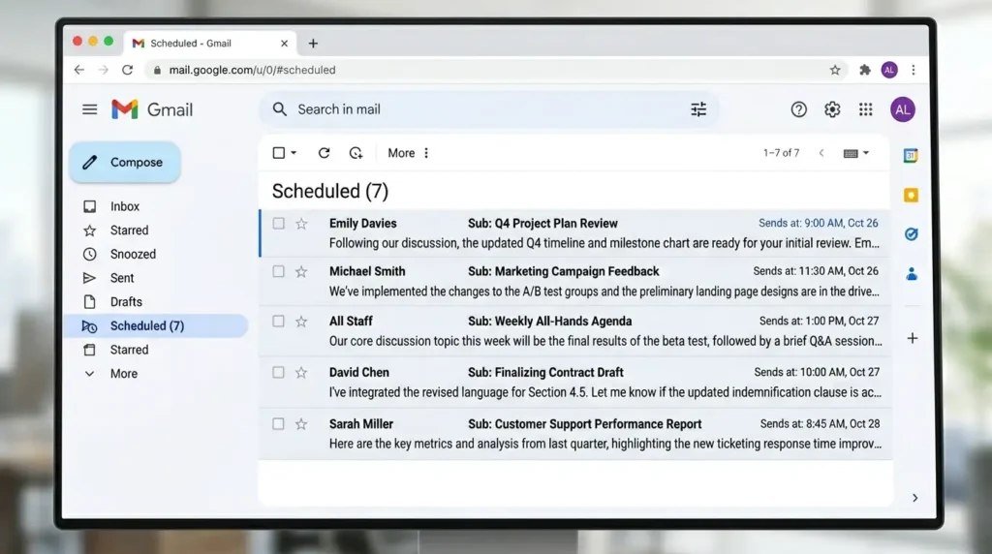The image size is (992, 554).
Task: Open Tasks side panel icon
Action: click(911, 234)
